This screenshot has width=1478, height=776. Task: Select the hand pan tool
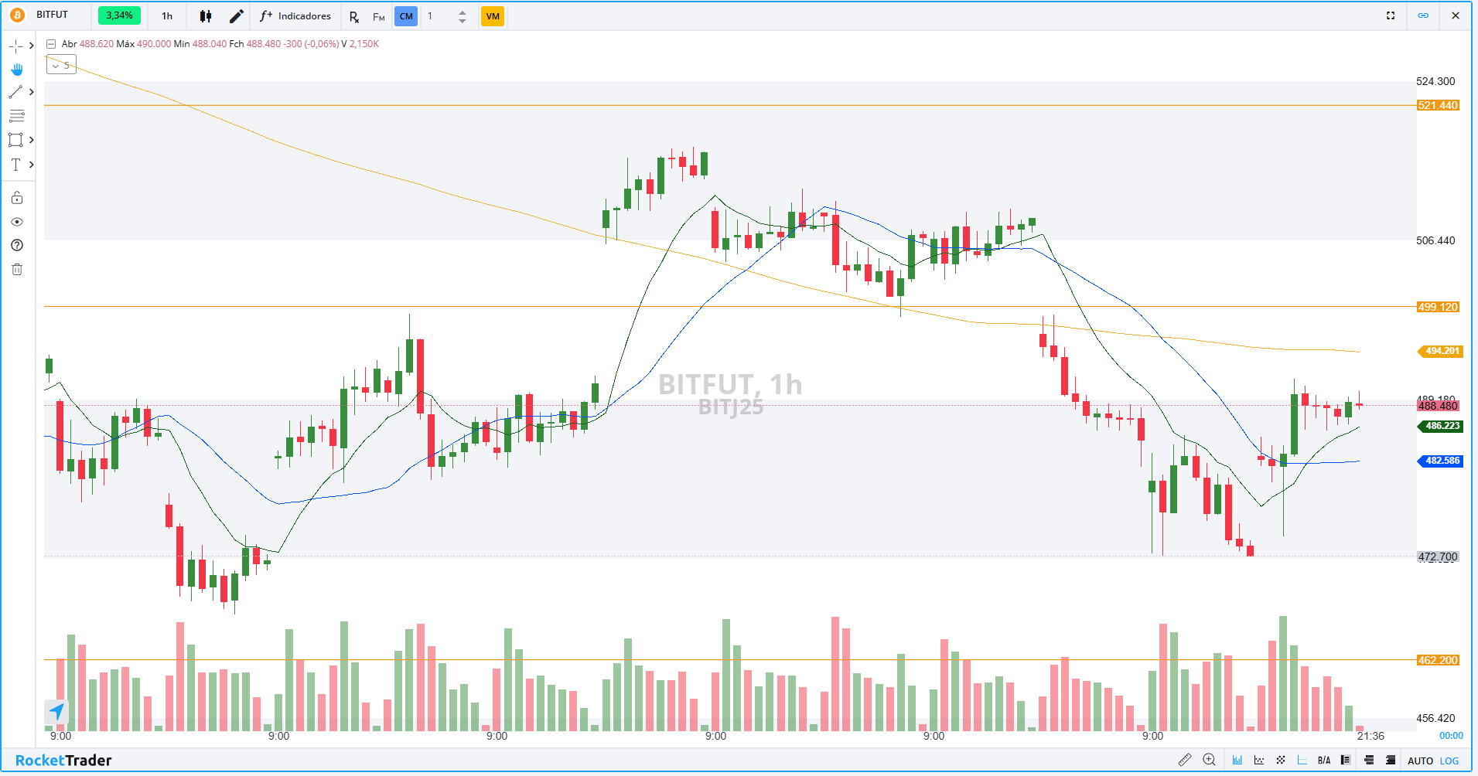[16, 70]
